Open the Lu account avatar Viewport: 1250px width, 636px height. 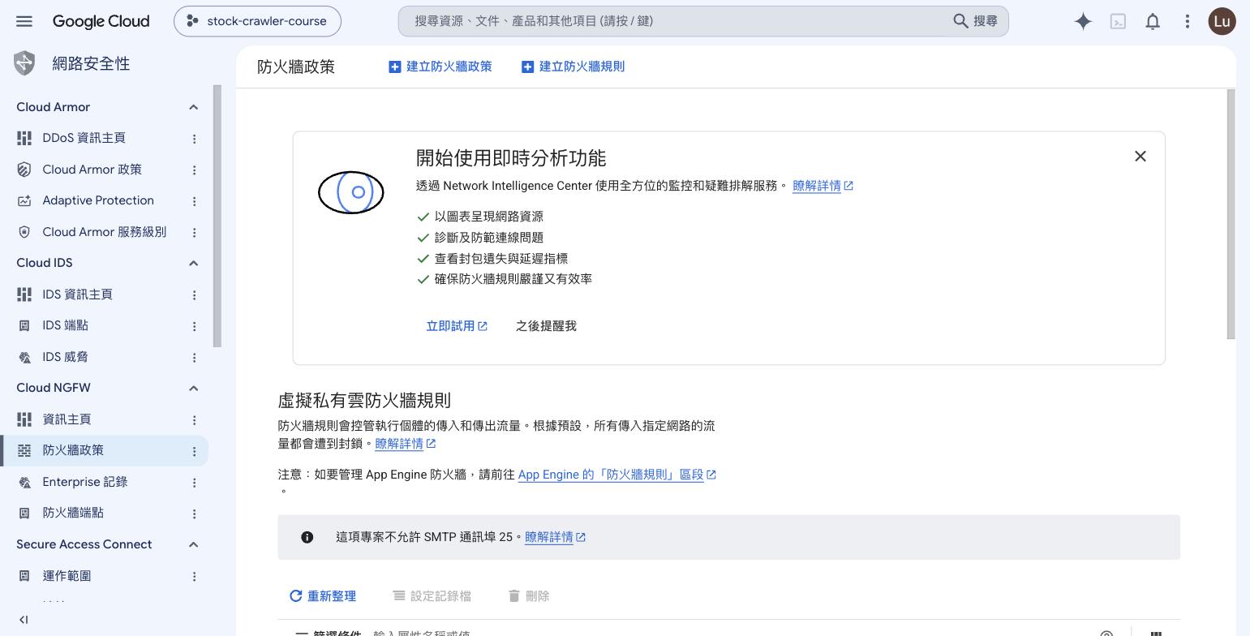1222,21
